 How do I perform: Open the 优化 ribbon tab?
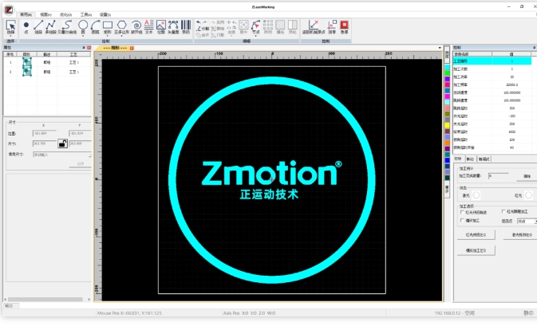click(66, 15)
